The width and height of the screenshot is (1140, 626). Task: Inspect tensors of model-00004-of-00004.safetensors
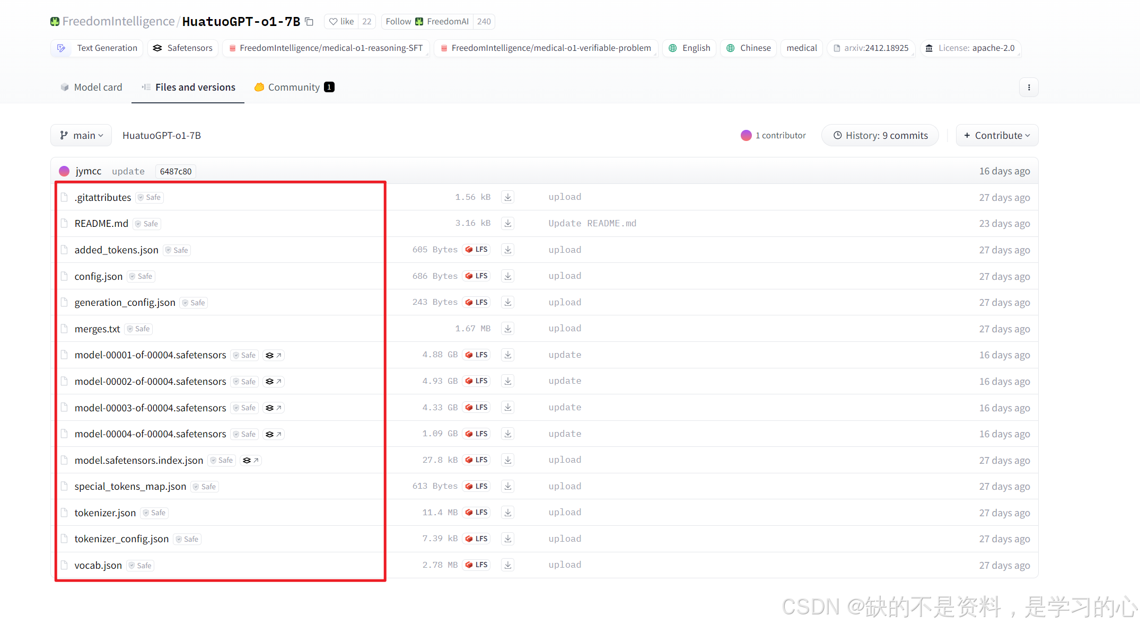(274, 434)
